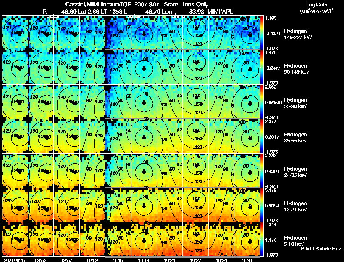Select the Hydrogen 149-227 keV row label
The image size is (344, 262).
(298, 34)
